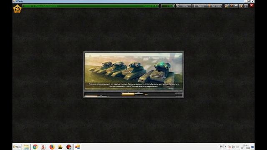Click the green experience progress bar

[91, 6]
